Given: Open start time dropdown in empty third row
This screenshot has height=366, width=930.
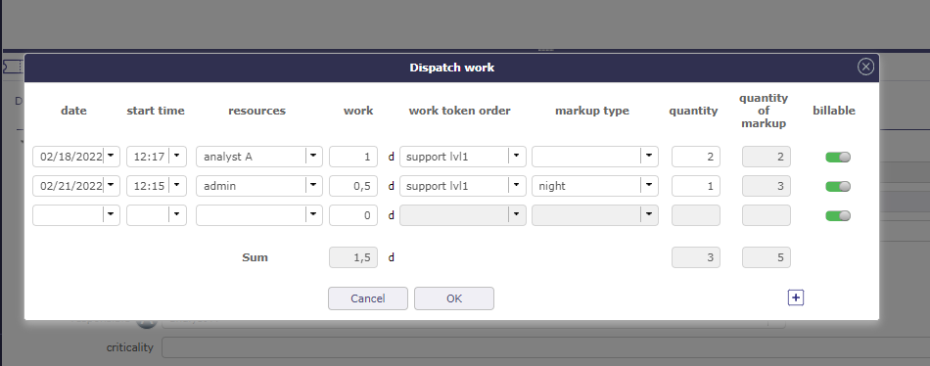Looking at the screenshot, I should 177,215.
